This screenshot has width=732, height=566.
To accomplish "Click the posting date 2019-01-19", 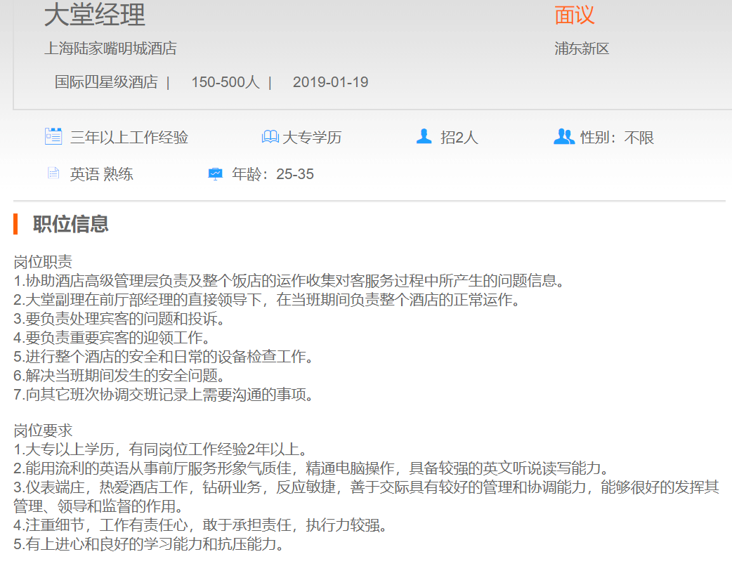I will click(330, 82).
